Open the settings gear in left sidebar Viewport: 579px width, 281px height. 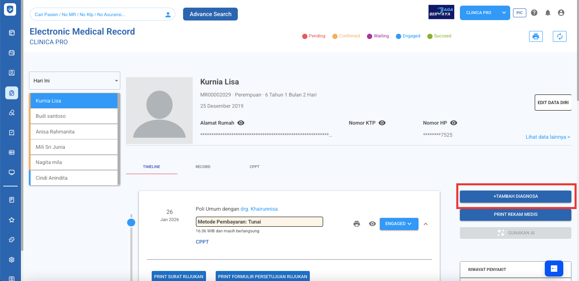[12, 260]
